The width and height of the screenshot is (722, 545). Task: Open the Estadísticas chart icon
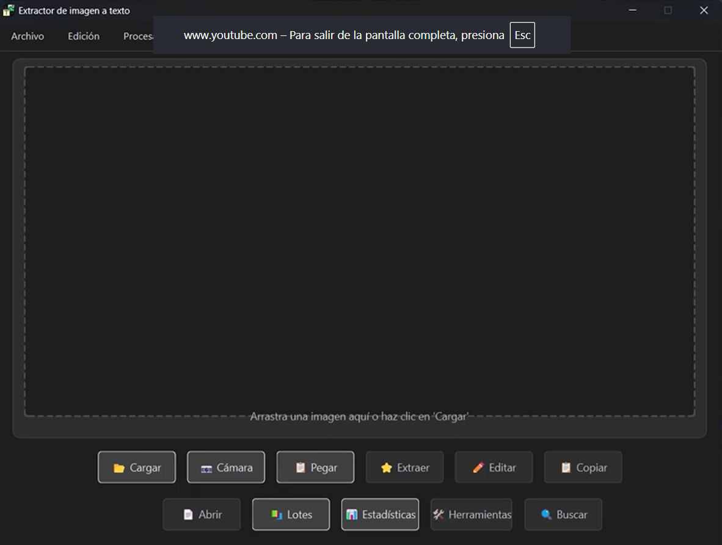pos(352,514)
